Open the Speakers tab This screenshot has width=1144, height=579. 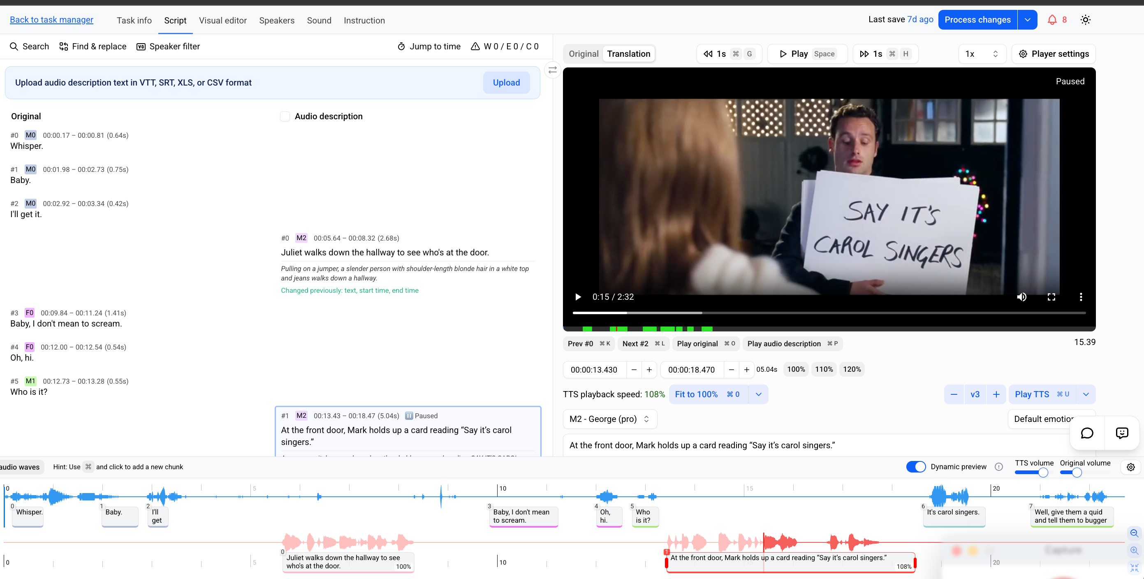pos(277,21)
